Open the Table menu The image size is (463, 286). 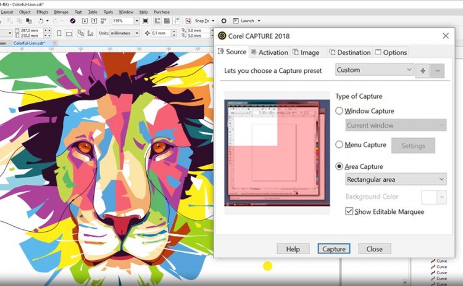point(93,12)
